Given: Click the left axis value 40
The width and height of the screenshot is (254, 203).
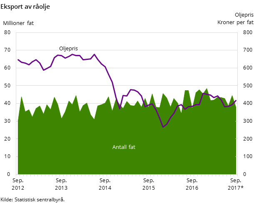Looking at the screenshot, I should click(7, 103).
